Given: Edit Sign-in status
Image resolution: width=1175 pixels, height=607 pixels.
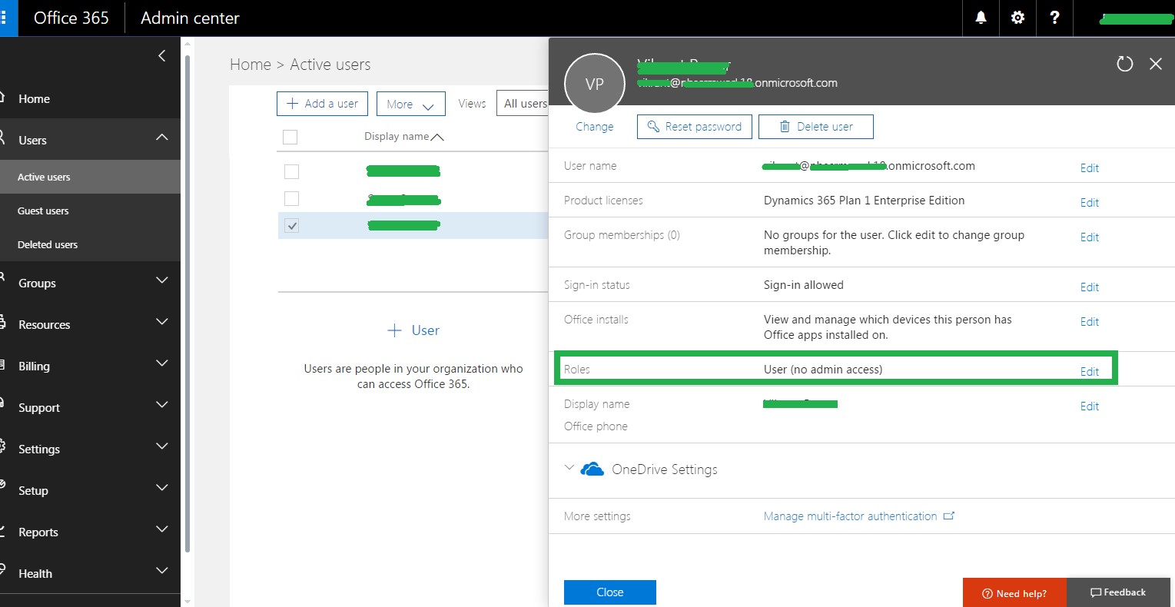Looking at the screenshot, I should [1090, 287].
